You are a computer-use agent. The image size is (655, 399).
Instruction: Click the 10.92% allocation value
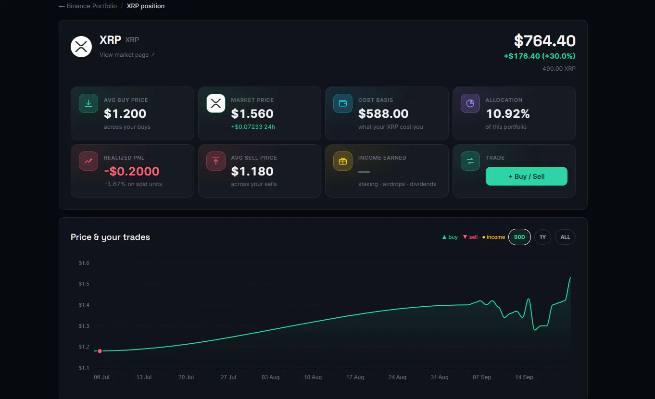[x=508, y=114]
